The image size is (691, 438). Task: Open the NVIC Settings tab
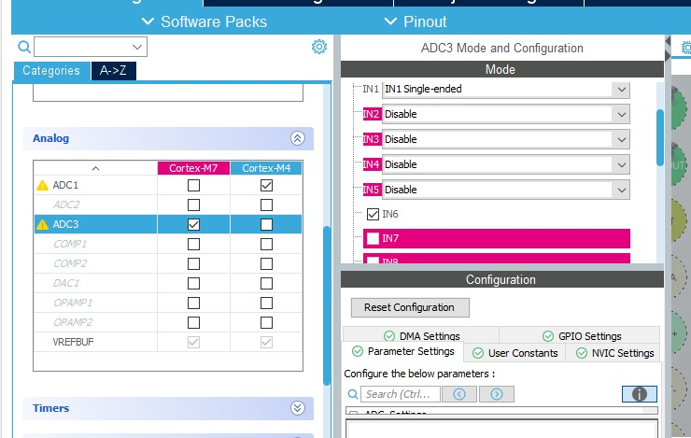(614, 353)
